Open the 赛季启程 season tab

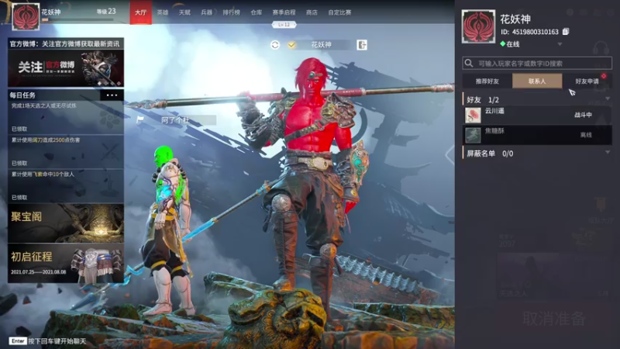pyautogui.click(x=284, y=12)
